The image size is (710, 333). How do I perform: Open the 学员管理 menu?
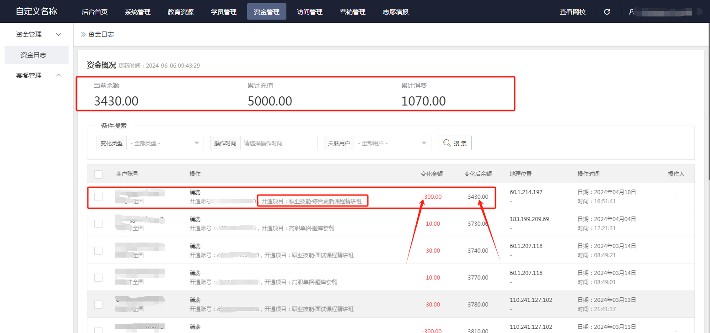click(x=224, y=12)
